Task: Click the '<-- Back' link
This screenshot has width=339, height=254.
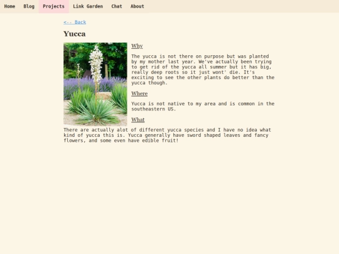Action: [75, 22]
